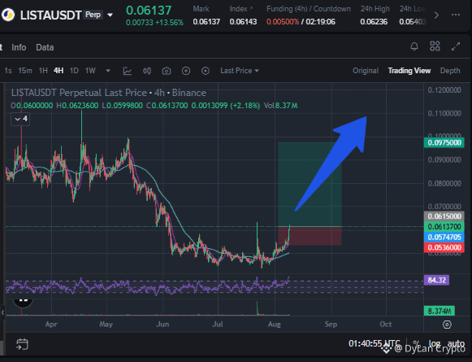Toggle the auto scale mode
This screenshot has height=362, width=472.
[456, 343]
